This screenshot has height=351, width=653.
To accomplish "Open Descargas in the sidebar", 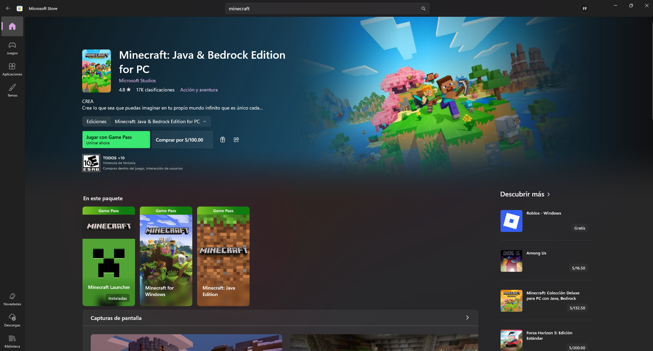I will tap(12, 320).
